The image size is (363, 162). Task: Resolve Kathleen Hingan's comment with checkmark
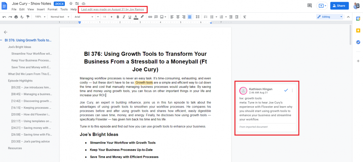click(x=286, y=90)
